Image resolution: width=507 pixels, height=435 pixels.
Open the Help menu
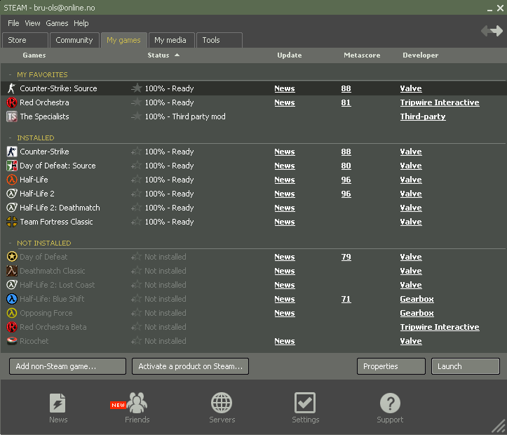click(81, 23)
